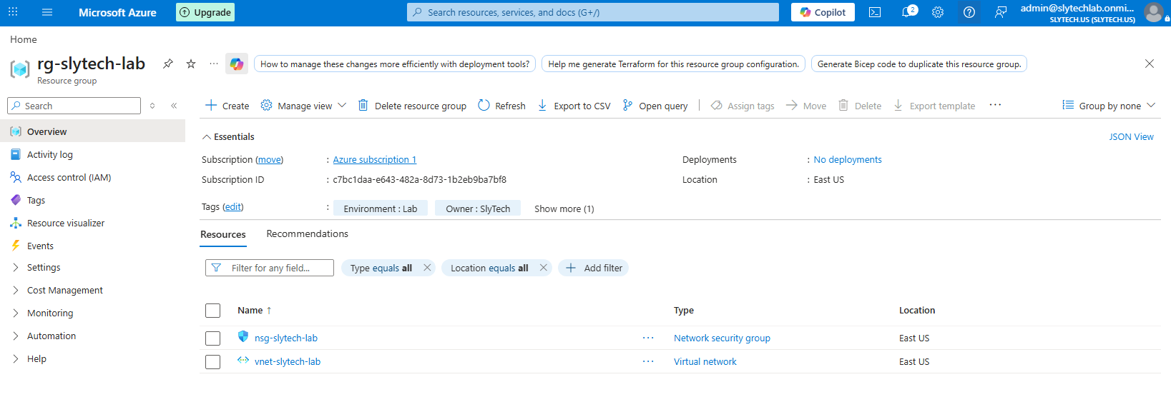This screenshot has width=1171, height=407.
Task: Open ellipsis menu for vnet-slytech-lab row
Action: (x=648, y=361)
